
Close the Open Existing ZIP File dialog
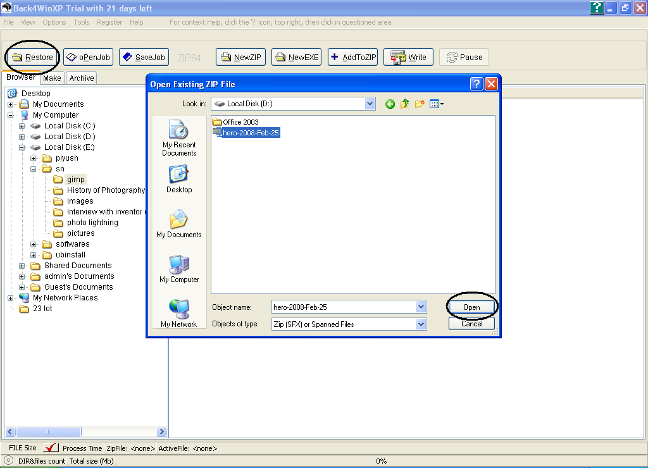point(491,84)
